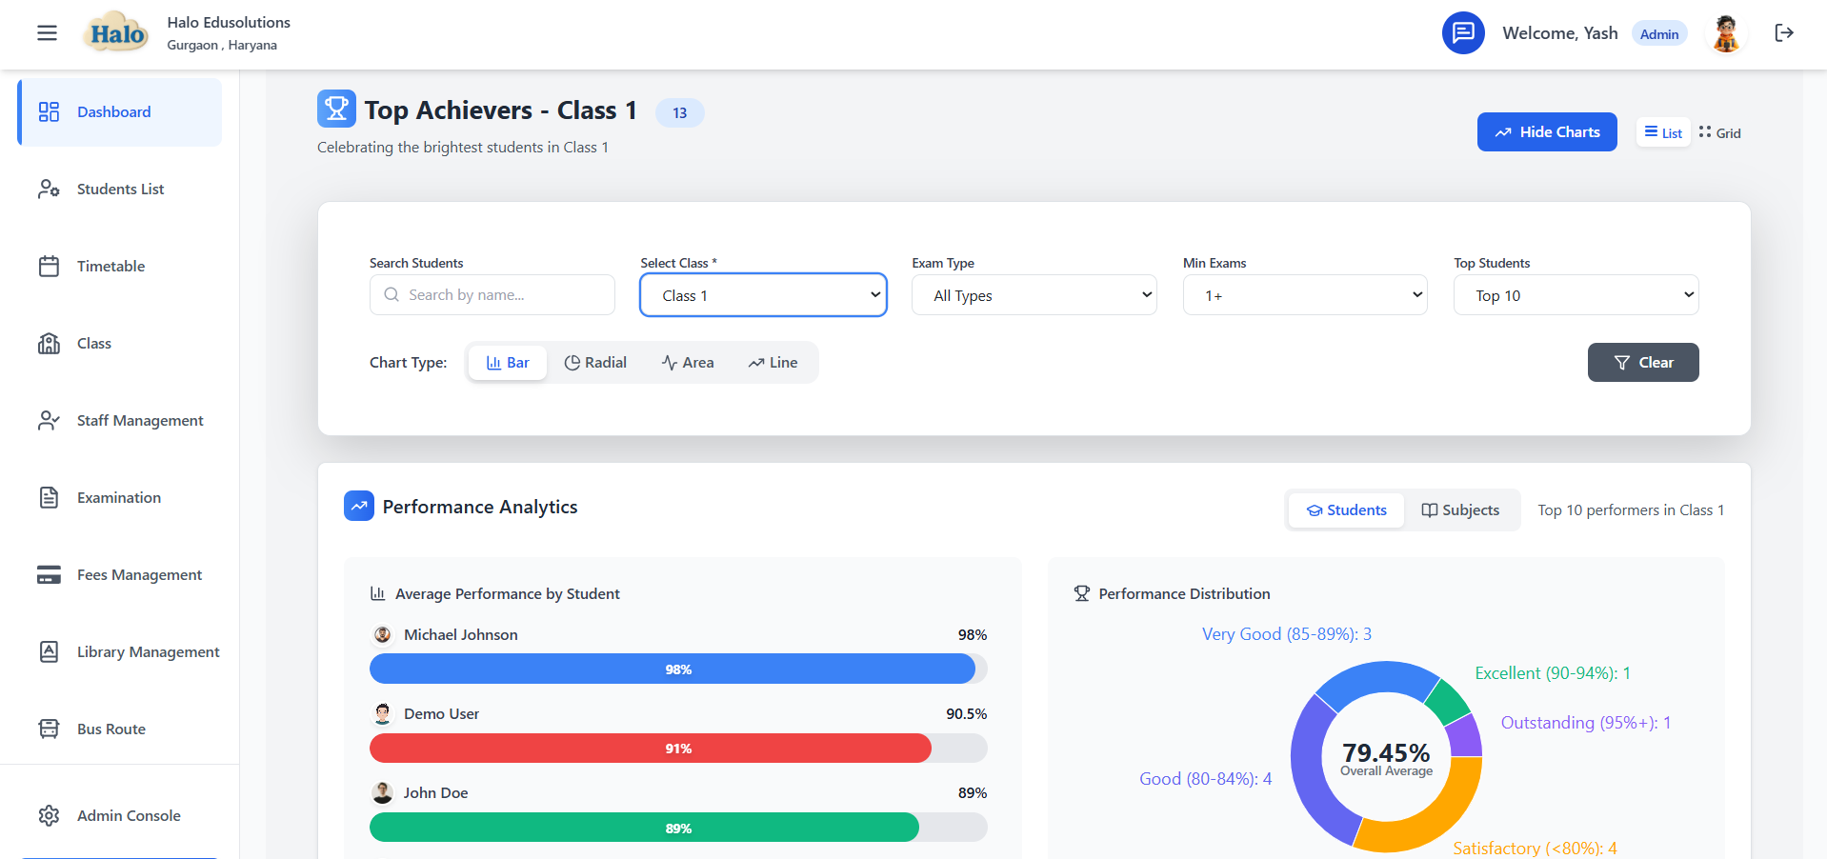Select the Bus Route sidebar icon

click(x=50, y=729)
